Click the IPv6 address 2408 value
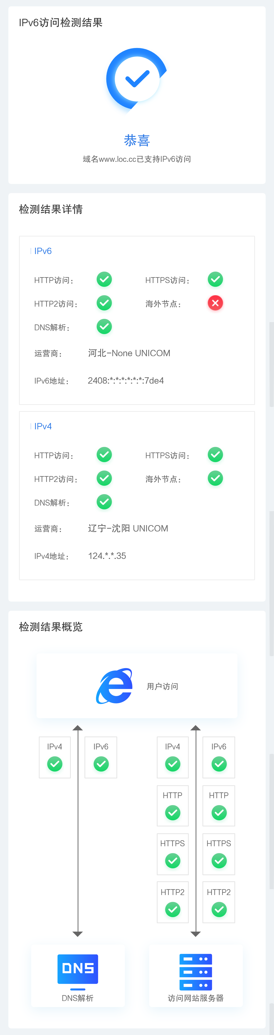The height and width of the screenshot is (1035, 274). (x=126, y=381)
